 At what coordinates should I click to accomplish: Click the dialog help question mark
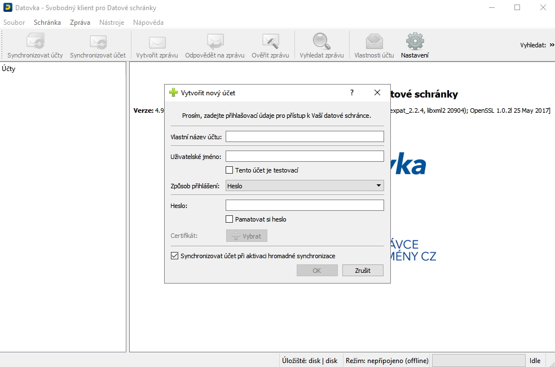pyautogui.click(x=352, y=92)
